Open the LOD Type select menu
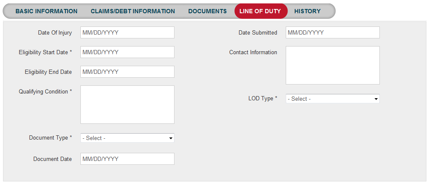 (332, 99)
